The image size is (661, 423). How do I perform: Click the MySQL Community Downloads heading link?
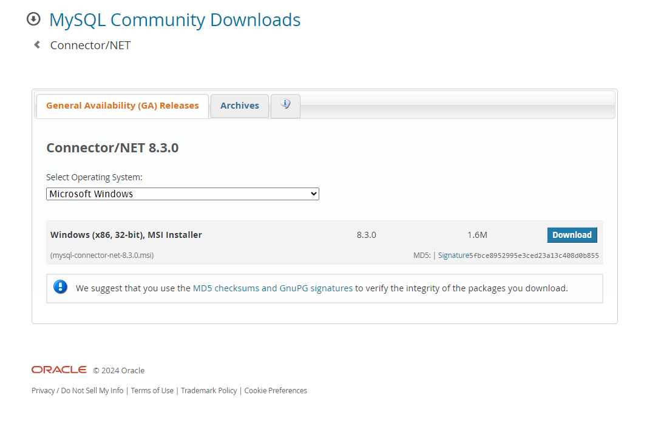tap(175, 20)
